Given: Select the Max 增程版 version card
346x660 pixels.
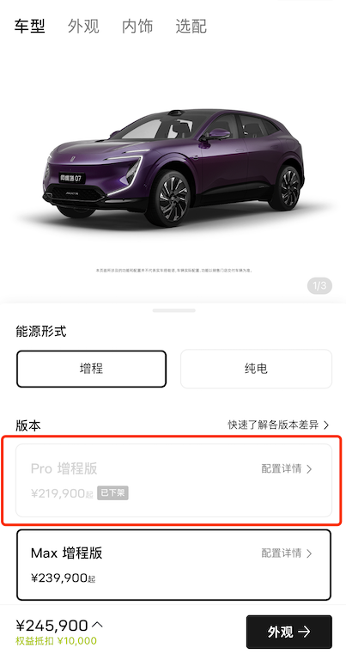Looking at the screenshot, I should 173,565.
